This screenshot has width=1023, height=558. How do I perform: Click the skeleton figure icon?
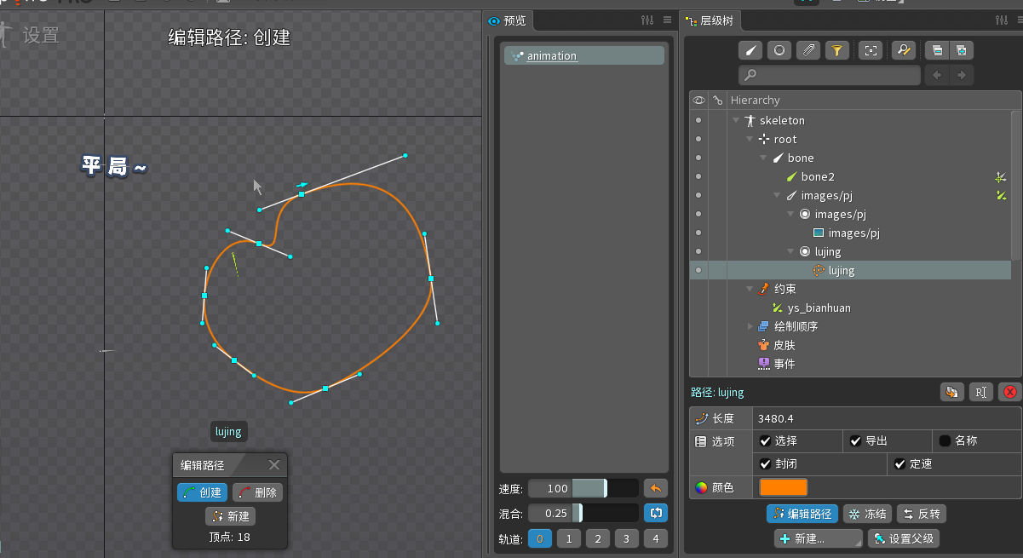click(x=750, y=120)
